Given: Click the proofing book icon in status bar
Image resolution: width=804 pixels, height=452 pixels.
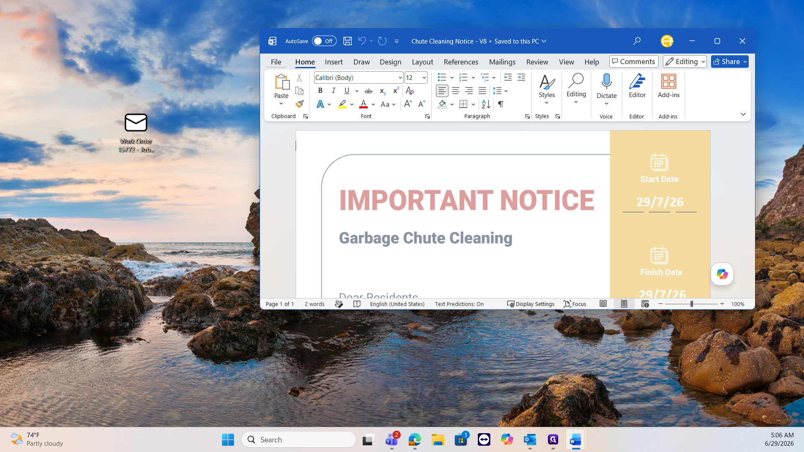Looking at the screenshot, I should (x=357, y=304).
